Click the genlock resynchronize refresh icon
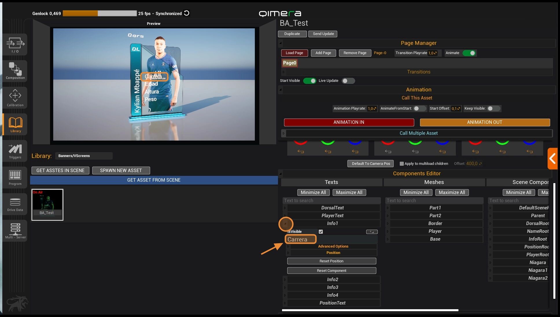560x317 pixels. (x=187, y=13)
